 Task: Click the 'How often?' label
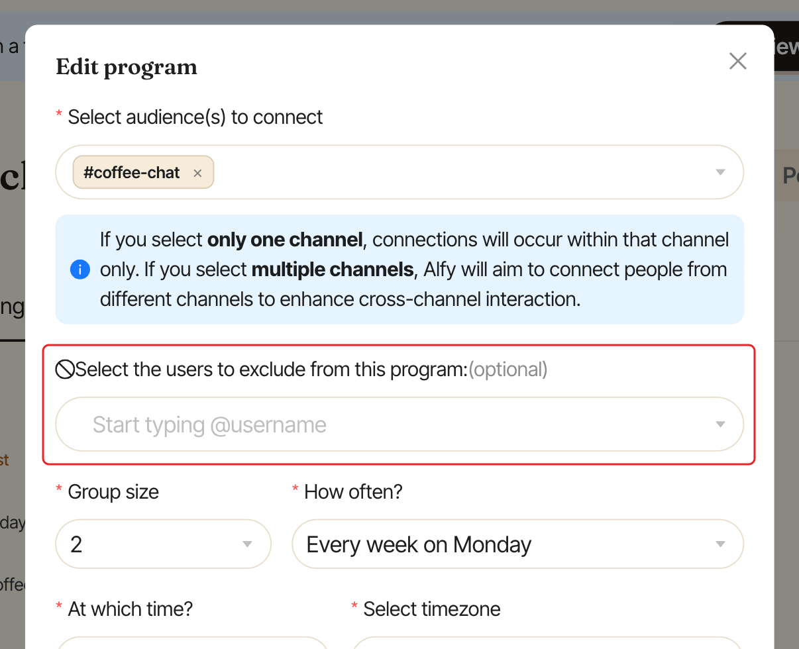pyautogui.click(x=353, y=492)
